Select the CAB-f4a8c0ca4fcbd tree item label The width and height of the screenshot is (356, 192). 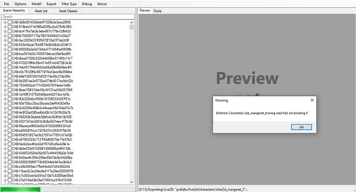click(x=41, y=144)
